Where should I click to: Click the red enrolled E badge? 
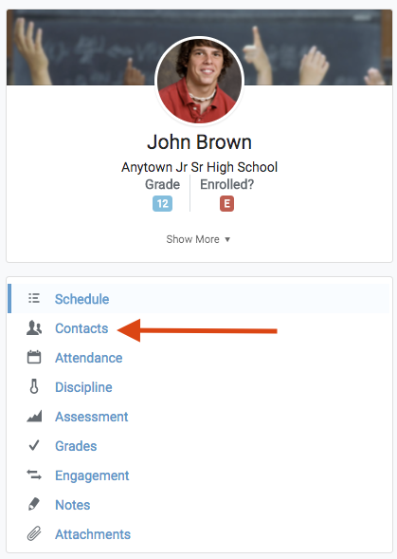point(226,203)
